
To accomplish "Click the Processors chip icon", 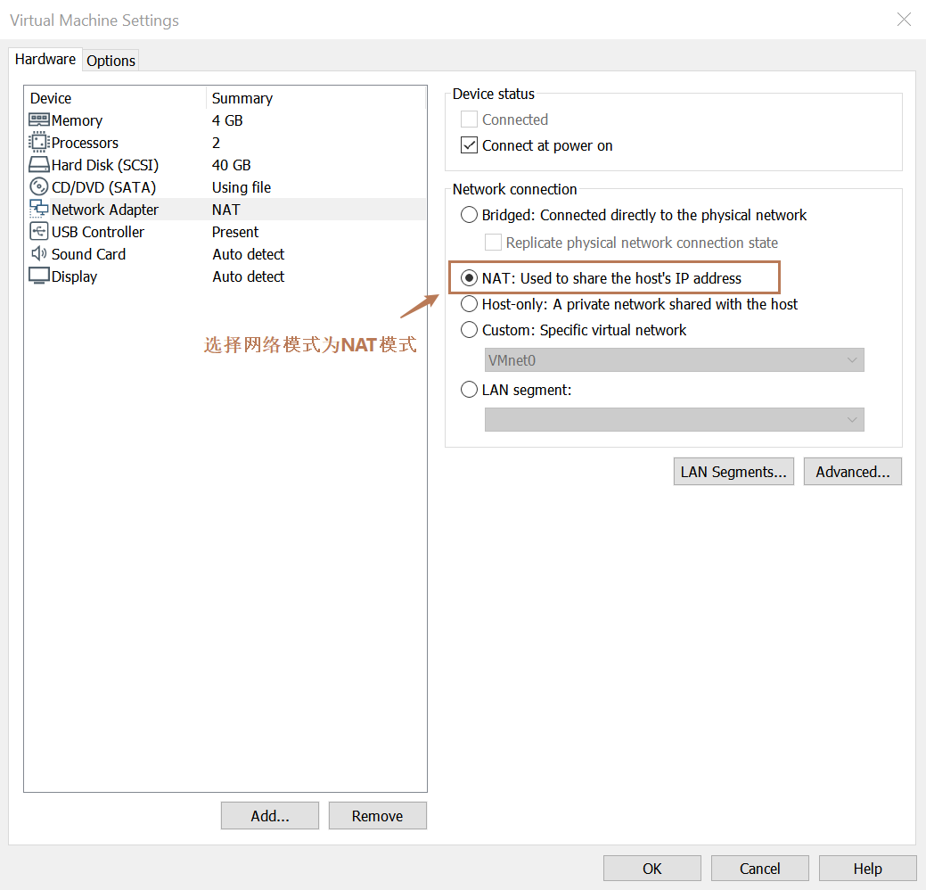I will [x=39, y=143].
